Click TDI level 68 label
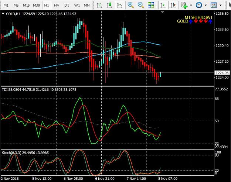The height and width of the screenshot is (182, 231). click(x=217, y=99)
